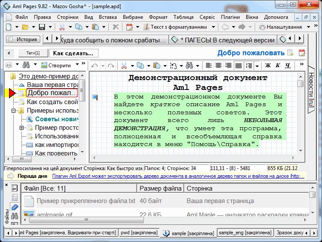Toggle underline Ч formatting
Screen dimensions: 322x242
[x=288, y=66]
